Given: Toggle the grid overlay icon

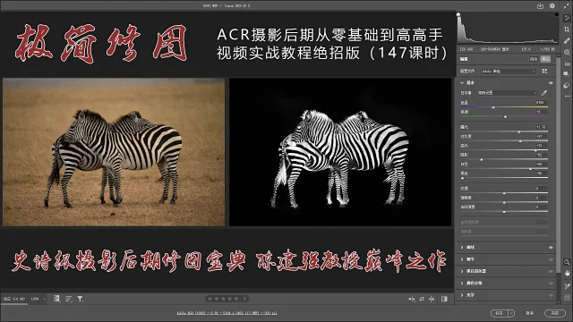Looking at the screenshot, I should (567, 298).
